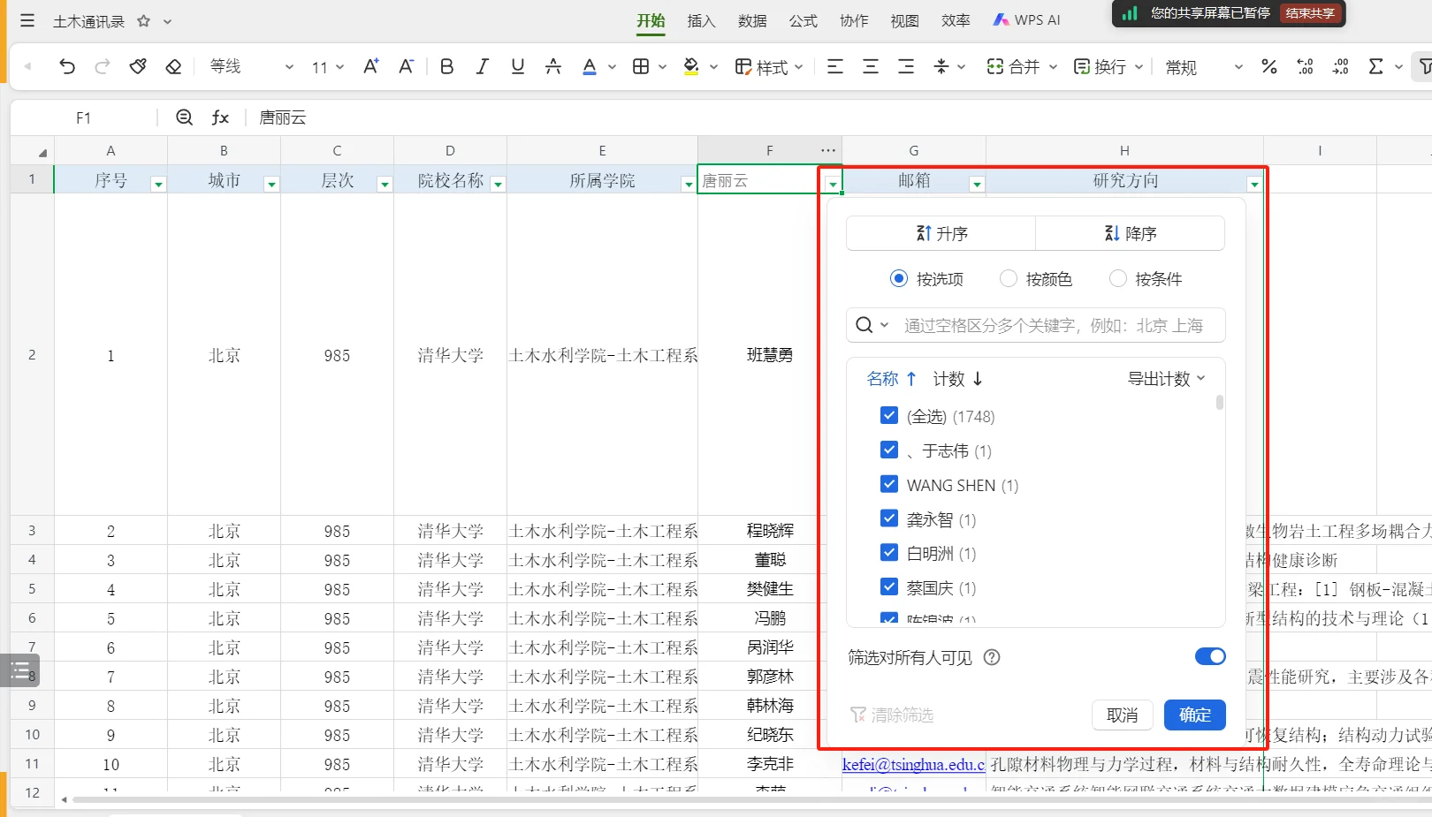Click the 降序 sort button
Image resolution: width=1432 pixels, height=817 pixels.
coord(1130,233)
